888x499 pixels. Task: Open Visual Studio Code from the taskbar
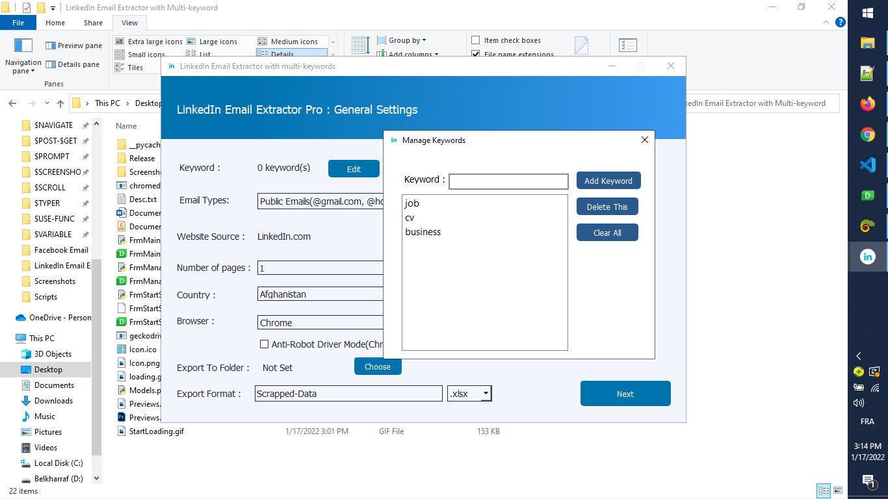point(867,165)
